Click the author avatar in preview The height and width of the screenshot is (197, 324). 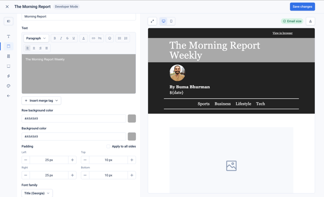(177, 73)
